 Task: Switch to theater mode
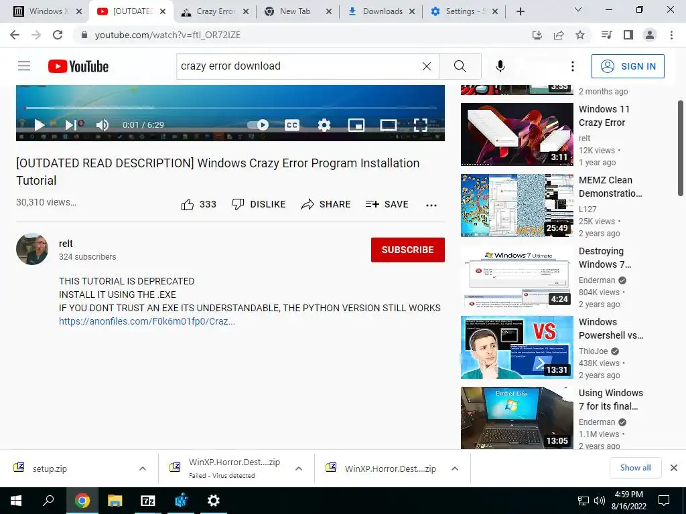click(388, 125)
